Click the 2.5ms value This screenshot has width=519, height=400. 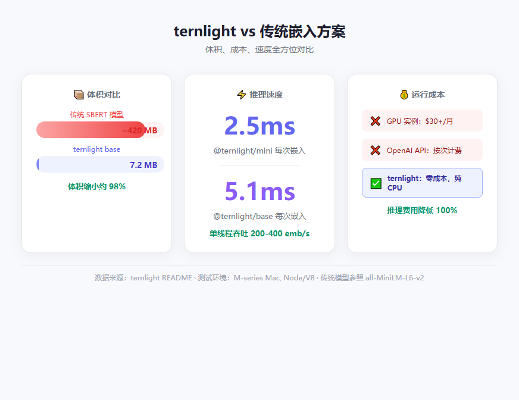(259, 126)
